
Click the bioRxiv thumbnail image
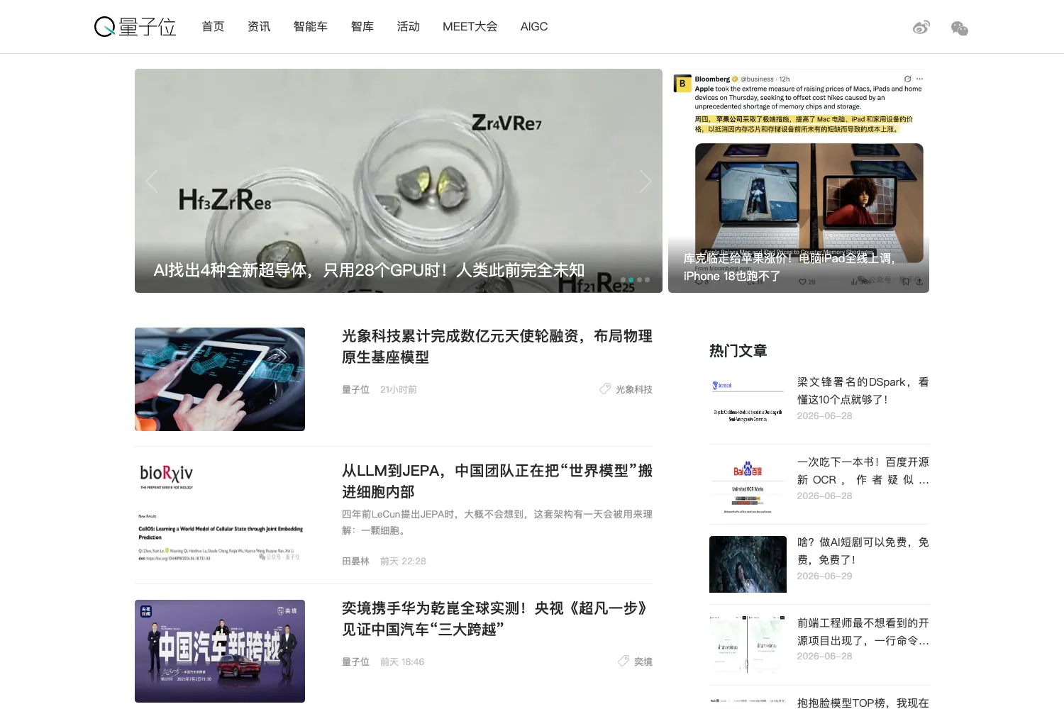coord(220,513)
